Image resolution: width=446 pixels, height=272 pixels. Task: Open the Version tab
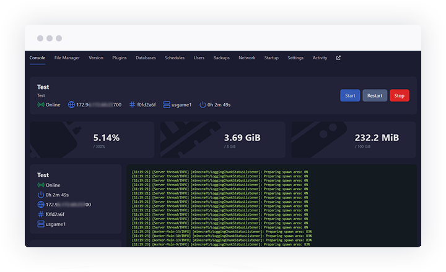(x=96, y=57)
